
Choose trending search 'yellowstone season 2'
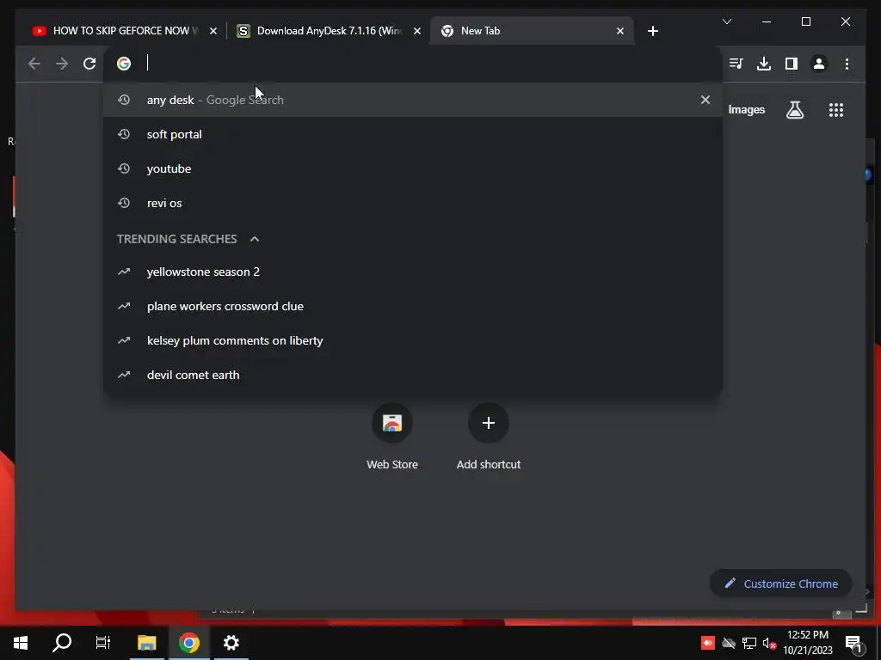coord(413,272)
